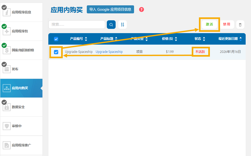Click the 应用程序包 sidebar icon
This screenshot has width=251, height=156.
[7, 31]
